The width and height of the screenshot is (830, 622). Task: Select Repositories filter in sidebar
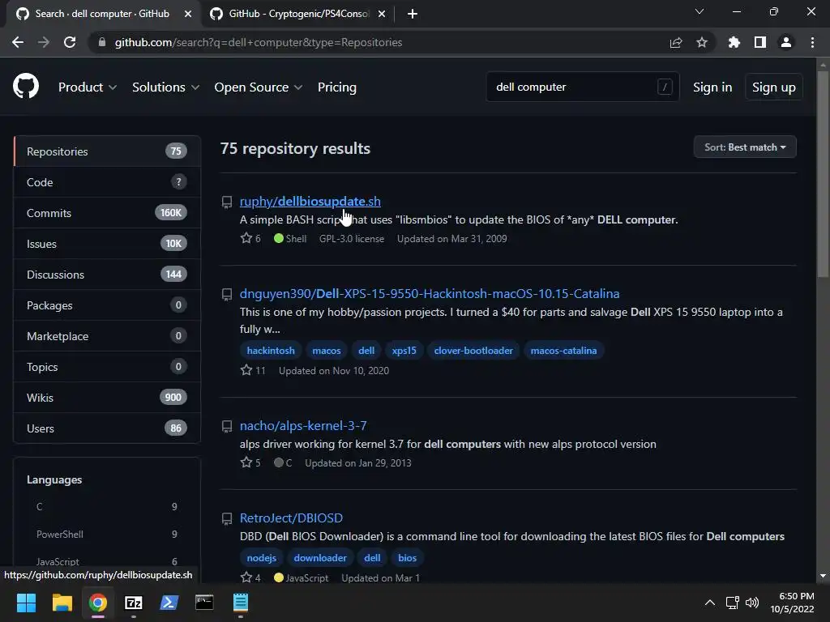tap(107, 151)
